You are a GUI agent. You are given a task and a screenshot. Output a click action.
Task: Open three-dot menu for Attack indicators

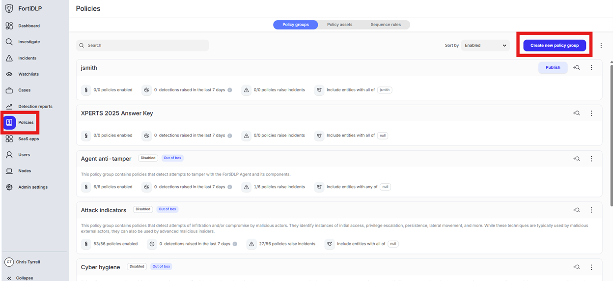(591, 210)
